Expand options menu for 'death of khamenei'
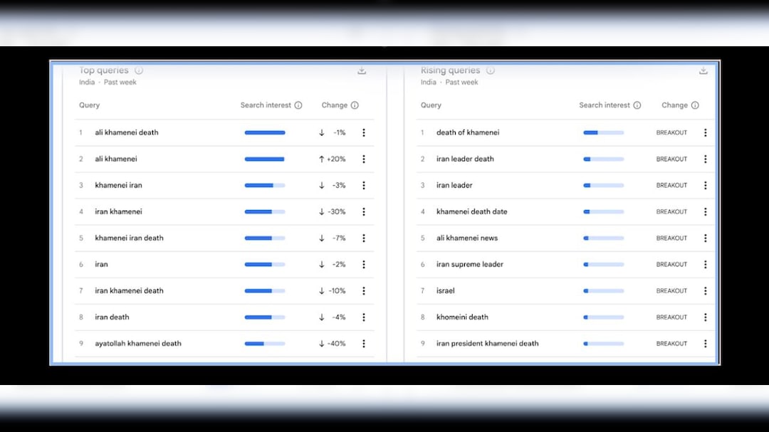The height and width of the screenshot is (432, 769). coord(706,132)
